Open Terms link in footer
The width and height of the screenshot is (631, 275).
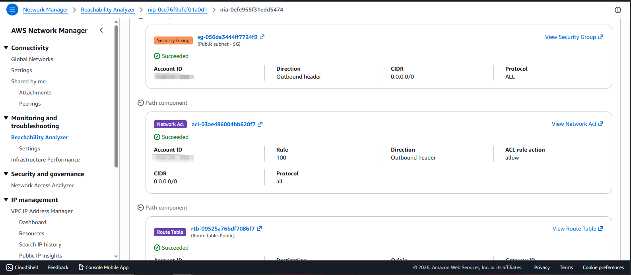566,267
